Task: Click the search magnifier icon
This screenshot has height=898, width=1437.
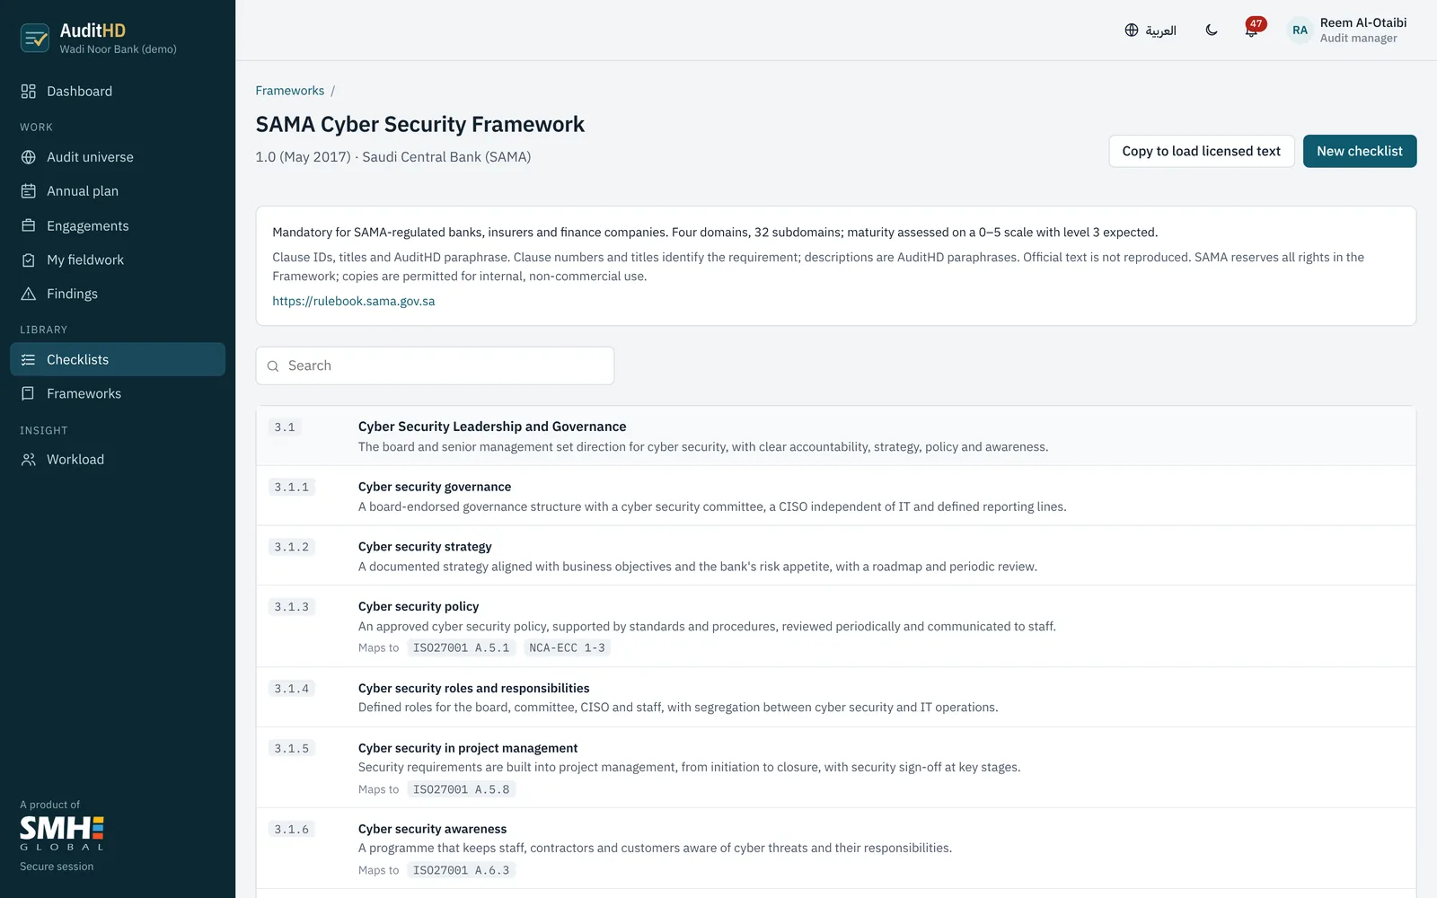Action: 273,366
